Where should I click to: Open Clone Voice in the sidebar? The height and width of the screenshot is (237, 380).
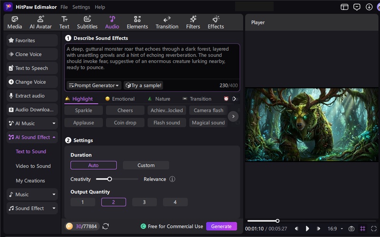32,54
